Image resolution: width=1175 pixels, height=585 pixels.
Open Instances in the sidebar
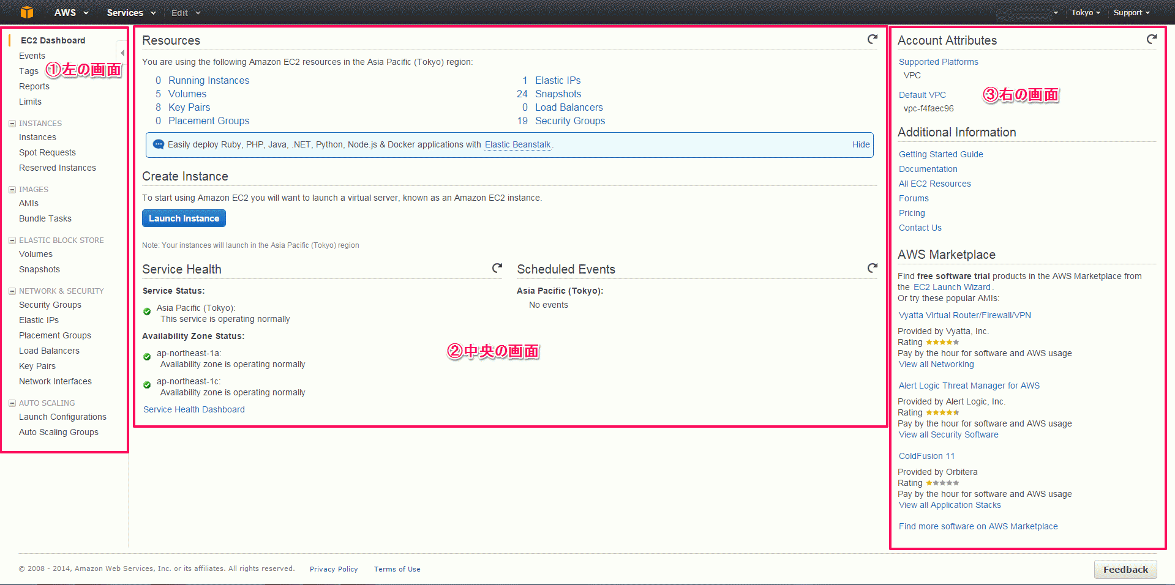(37, 137)
